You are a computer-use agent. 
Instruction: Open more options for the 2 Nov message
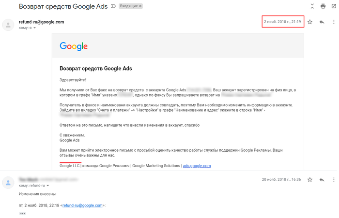[x=334, y=22]
